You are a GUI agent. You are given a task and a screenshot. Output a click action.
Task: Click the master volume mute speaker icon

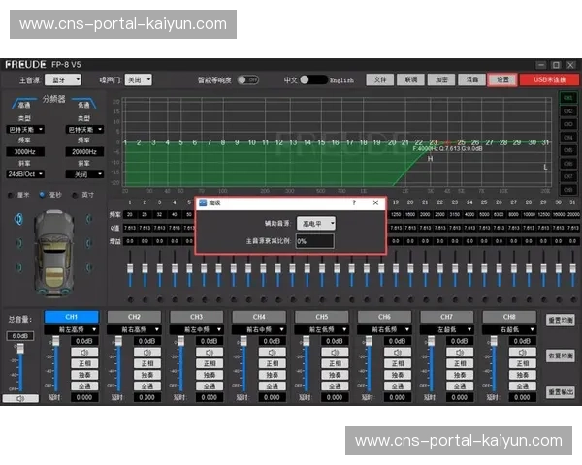[x=20, y=398]
